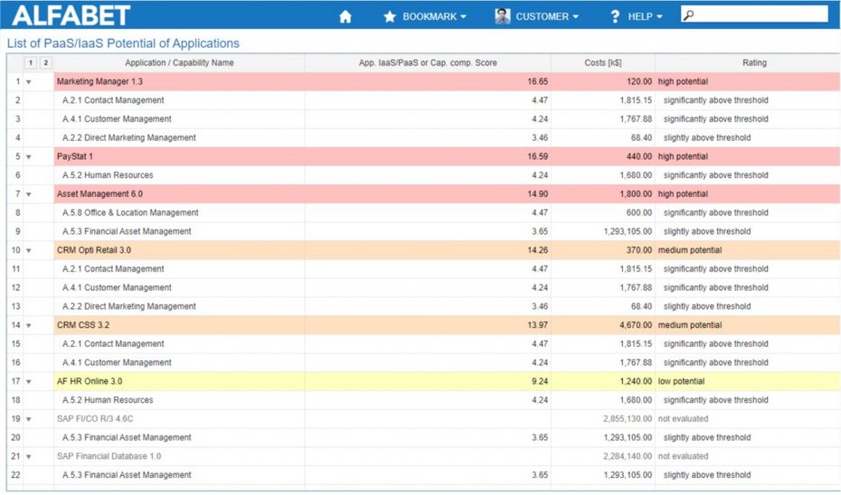
Task: Click A.5.8 Office & Location Management
Action: (130, 212)
